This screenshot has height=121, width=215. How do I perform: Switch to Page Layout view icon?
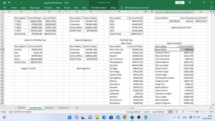(x=177, y=112)
